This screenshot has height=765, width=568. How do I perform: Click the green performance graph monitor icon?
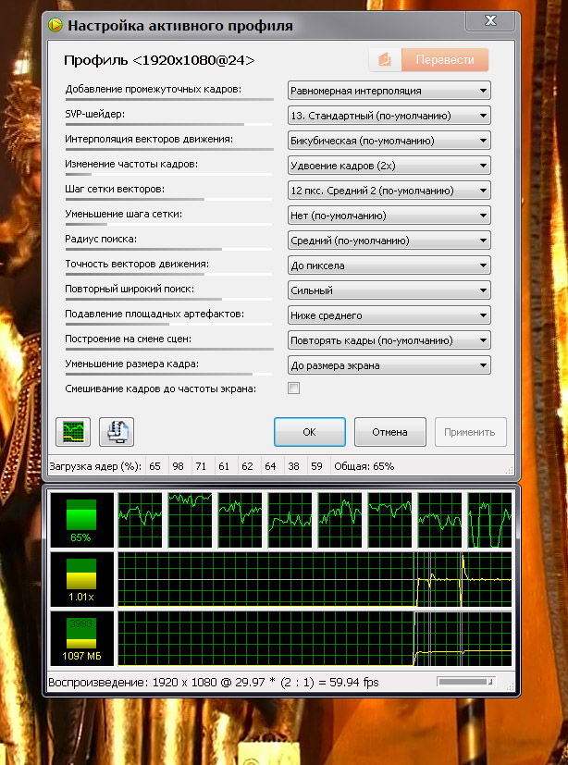click(x=73, y=431)
